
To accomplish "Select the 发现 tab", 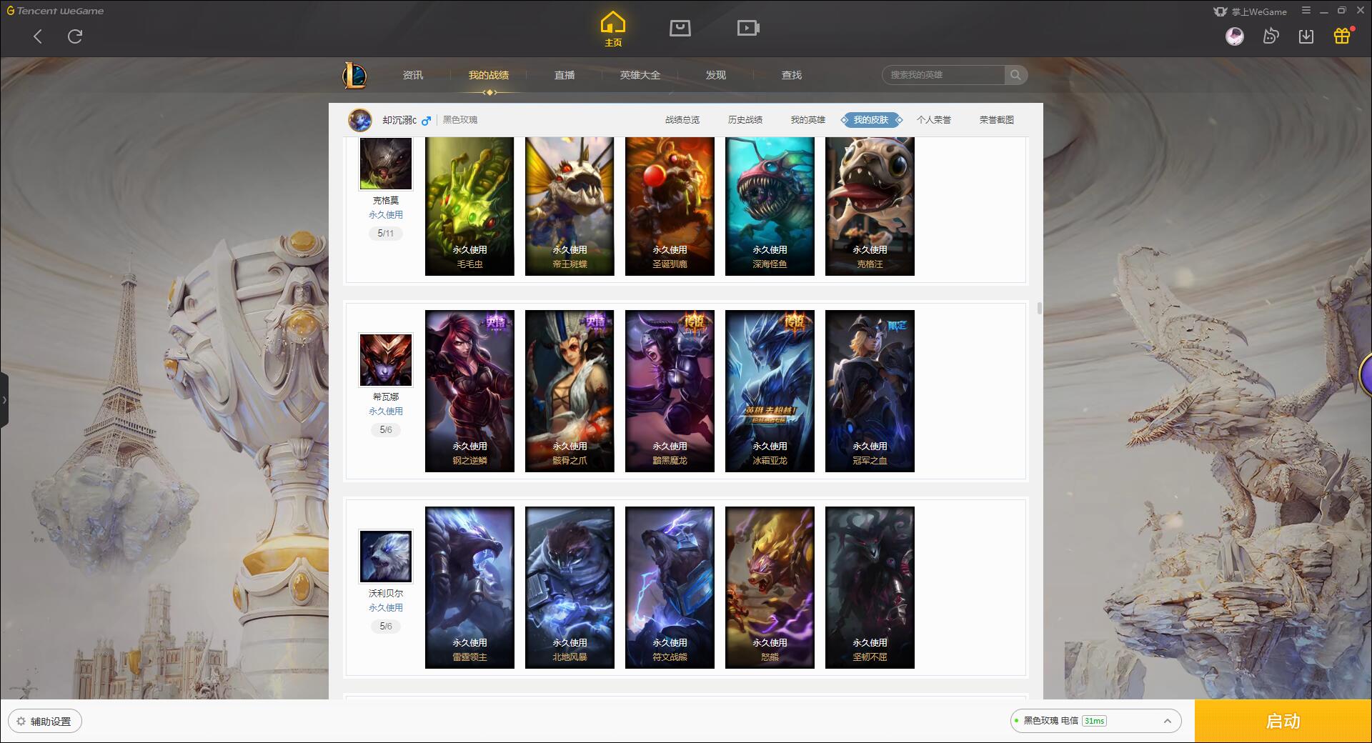I will (716, 75).
